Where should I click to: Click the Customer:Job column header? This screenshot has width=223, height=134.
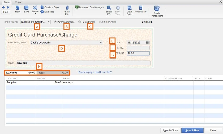[x=174, y=78]
